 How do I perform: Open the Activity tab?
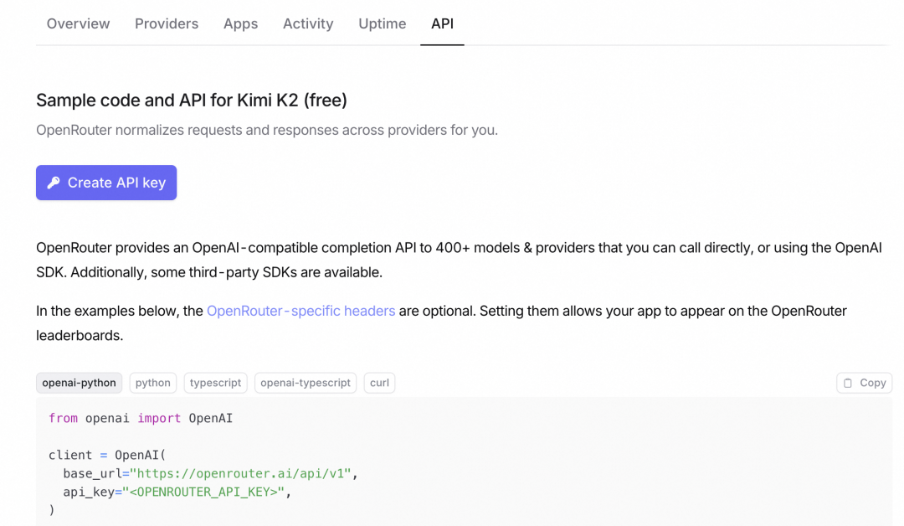coord(308,23)
